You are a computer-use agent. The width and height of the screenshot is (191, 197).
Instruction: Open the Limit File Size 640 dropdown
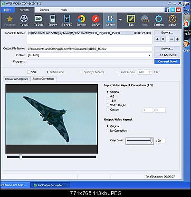149,72
